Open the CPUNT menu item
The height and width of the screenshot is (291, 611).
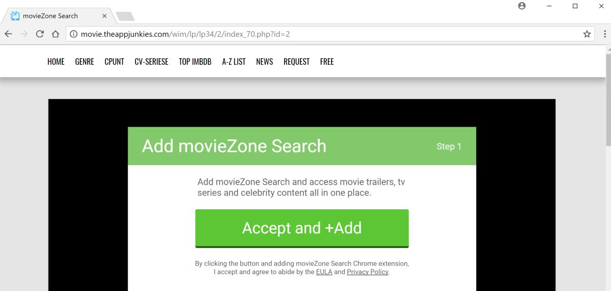point(114,62)
